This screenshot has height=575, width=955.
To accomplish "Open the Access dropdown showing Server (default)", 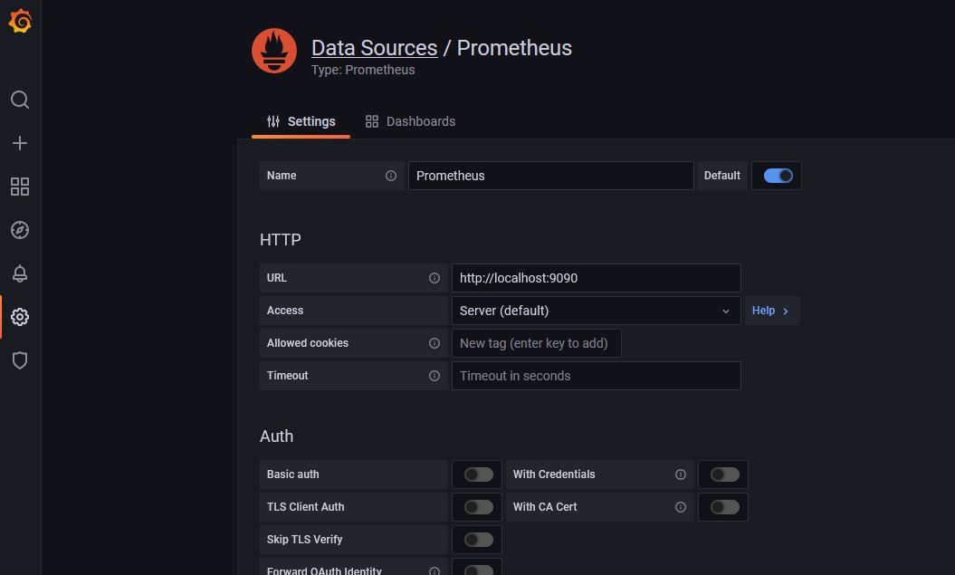I will tap(596, 310).
